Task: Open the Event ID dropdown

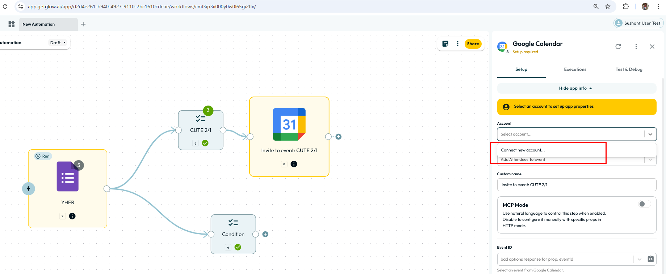Action: coord(639,259)
